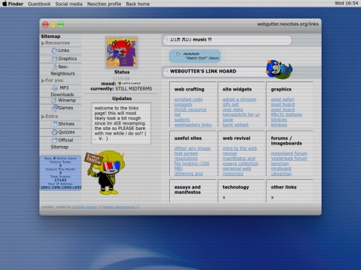361x270 pixels.
Task: Click the "STILL MIDTERMS" status text
Action: coord(134,89)
